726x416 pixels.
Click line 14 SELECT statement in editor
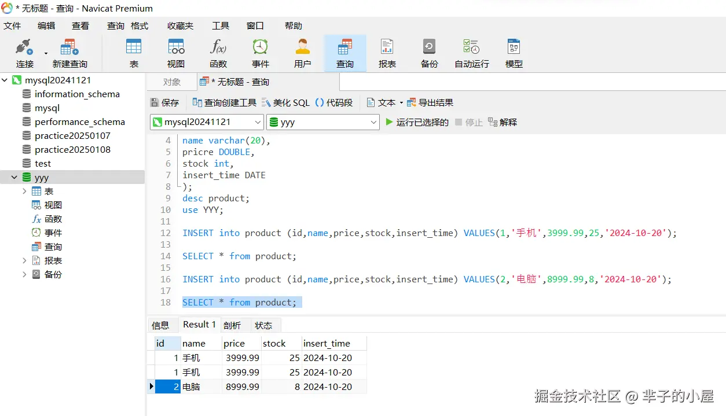[239, 256]
